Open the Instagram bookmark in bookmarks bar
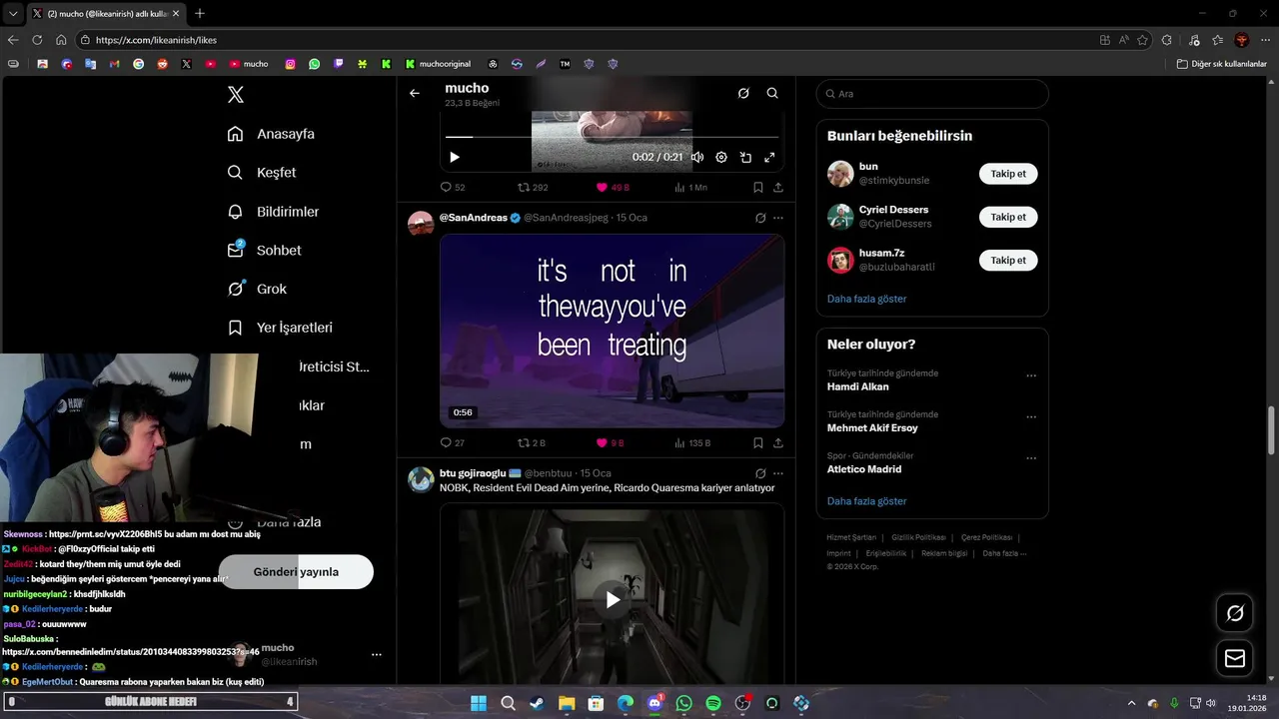The height and width of the screenshot is (719, 1279). pos(291,64)
